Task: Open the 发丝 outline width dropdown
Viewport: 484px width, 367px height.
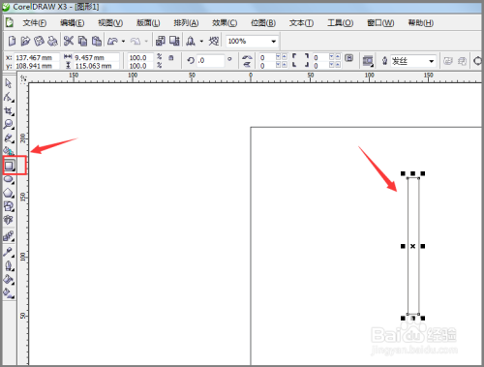Action: click(x=432, y=61)
